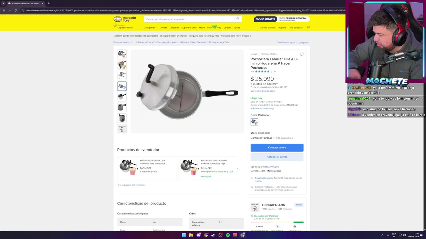Image resolution: width=426 pixels, height=239 pixels.
Task: Open the Cupones menu item
Action: [x=174, y=28]
